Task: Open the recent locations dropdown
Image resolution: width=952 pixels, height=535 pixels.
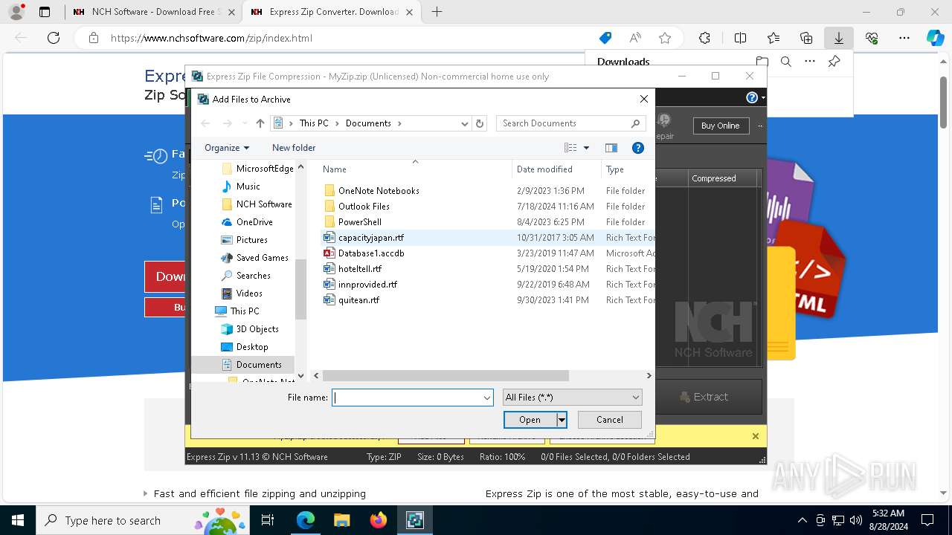Action: click(x=244, y=123)
